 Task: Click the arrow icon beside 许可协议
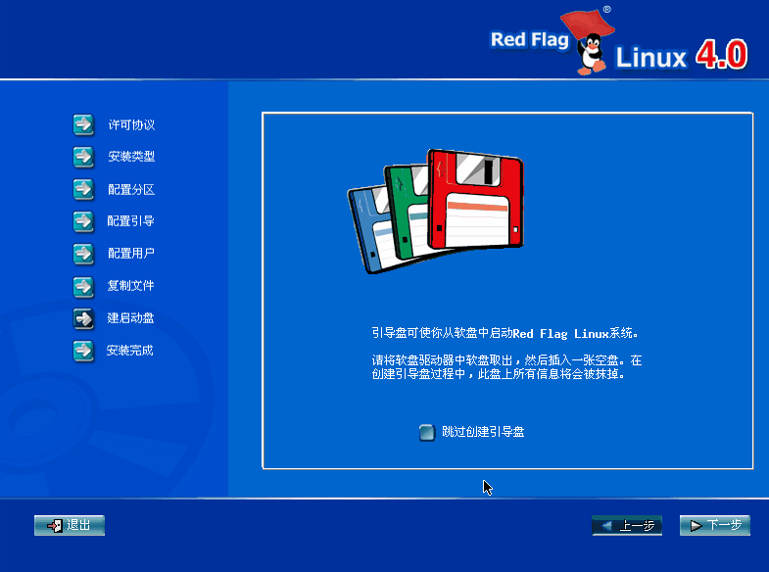pos(84,125)
